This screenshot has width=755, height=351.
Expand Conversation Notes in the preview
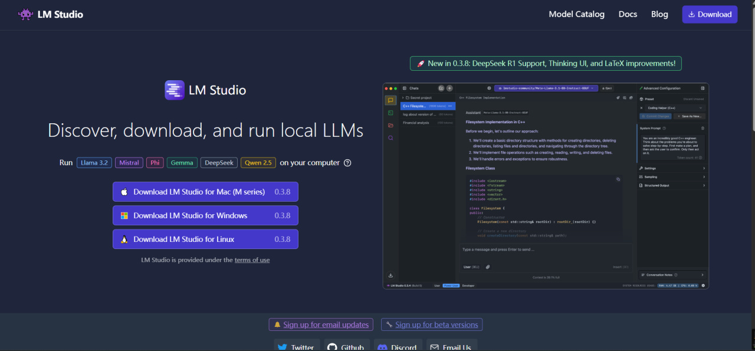pyautogui.click(x=672, y=275)
